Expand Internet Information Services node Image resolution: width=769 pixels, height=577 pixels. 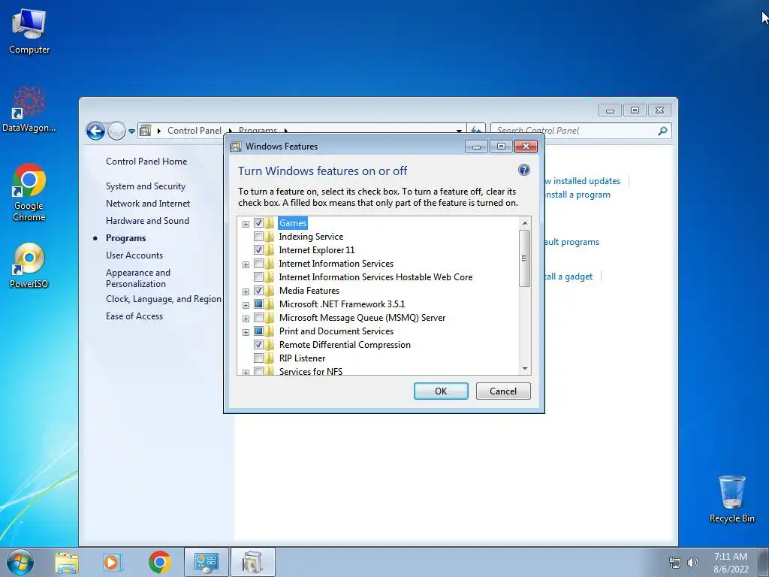coord(246,265)
